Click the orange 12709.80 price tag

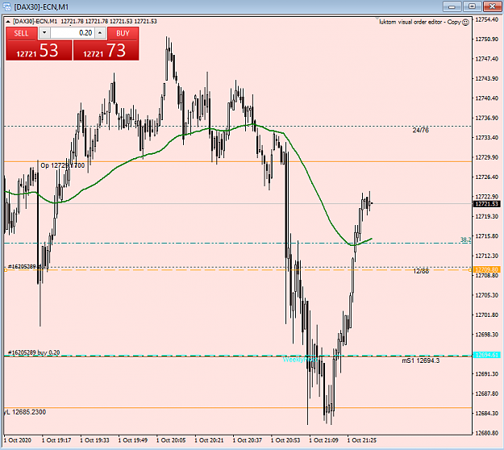486,269
